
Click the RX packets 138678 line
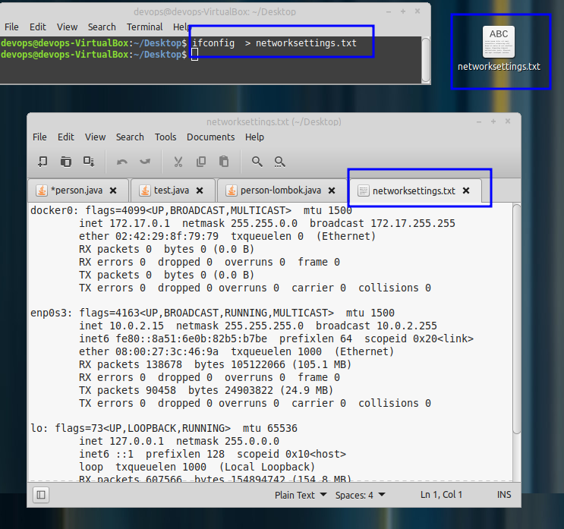pyautogui.click(x=215, y=364)
